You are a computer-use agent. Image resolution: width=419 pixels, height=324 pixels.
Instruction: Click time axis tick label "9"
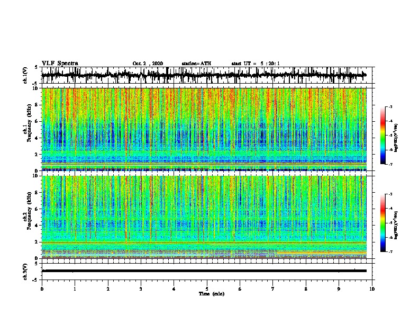click(x=339, y=289)
